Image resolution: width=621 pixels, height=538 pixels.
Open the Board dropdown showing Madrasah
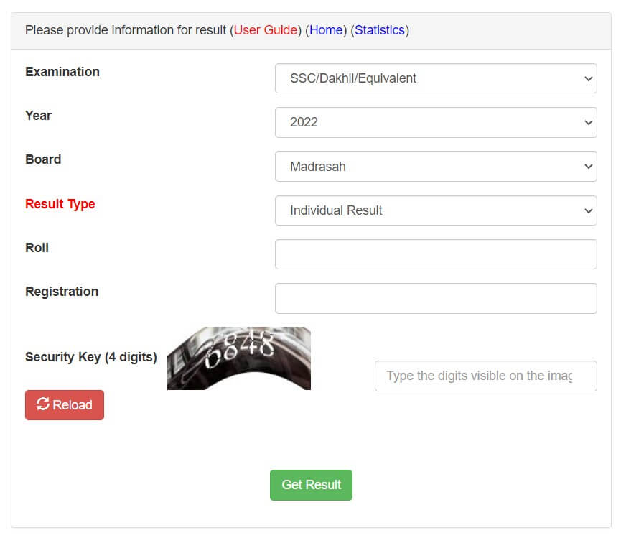(x=435, y=166)
